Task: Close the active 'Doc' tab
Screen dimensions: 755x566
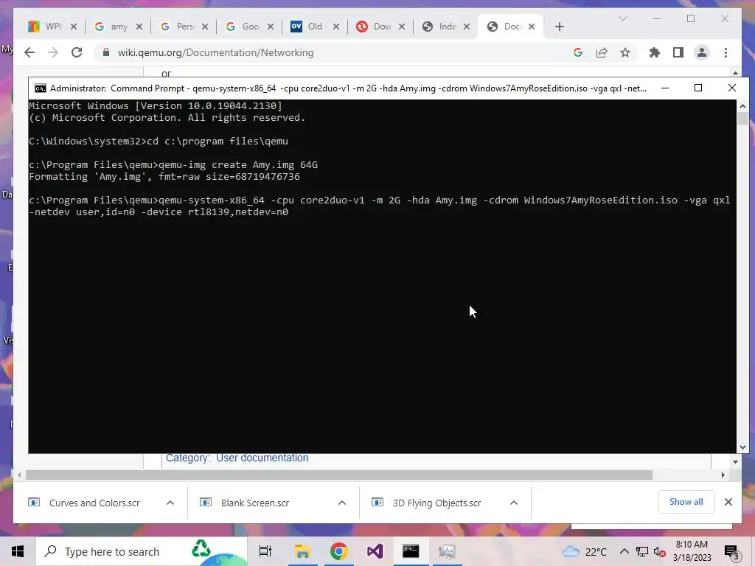Action: pos(532,27)
